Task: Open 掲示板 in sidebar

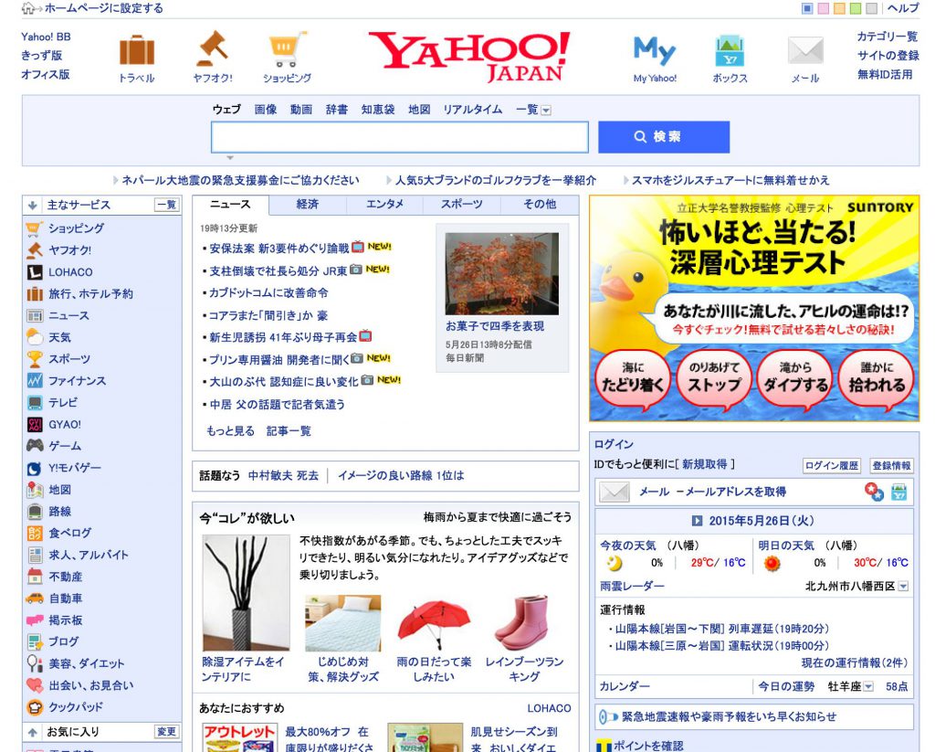Action: coord(66,620)
